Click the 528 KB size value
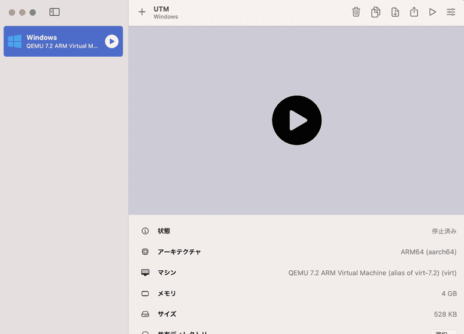 pos(445,314)
